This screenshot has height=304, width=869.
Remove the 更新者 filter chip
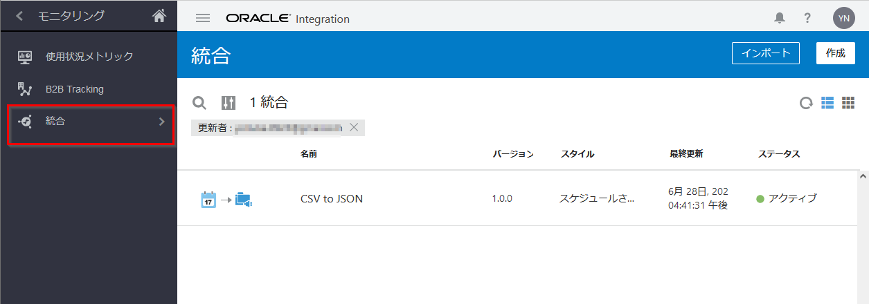(353, 127)
